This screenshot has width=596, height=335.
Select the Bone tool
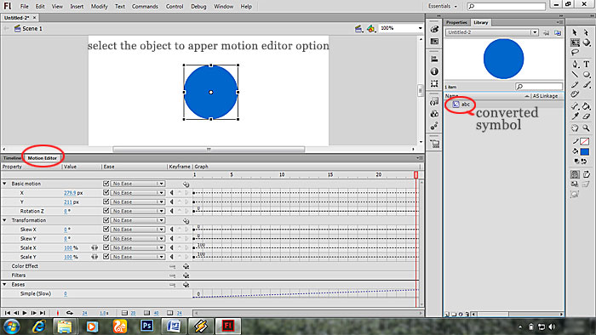click(x=575, y=106)
